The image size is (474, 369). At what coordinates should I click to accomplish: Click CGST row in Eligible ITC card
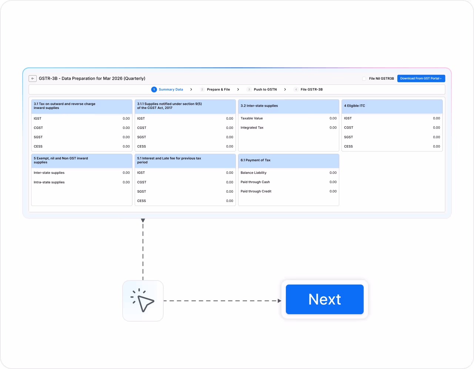pos(392,128)
